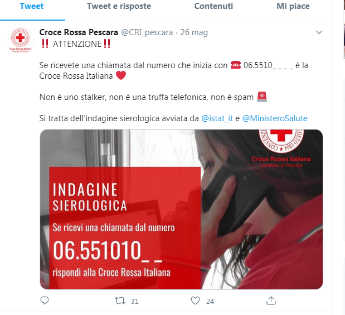Open the share tweet icon
The width and height of the screenshot is (345, 315).
pos(271,300)
